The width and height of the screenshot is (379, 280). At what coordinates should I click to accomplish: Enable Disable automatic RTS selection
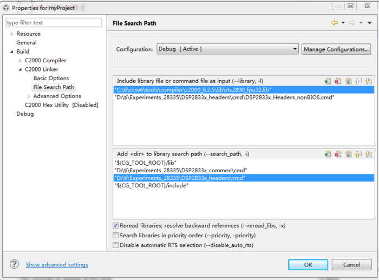pyautogui.click(x=115, y=245)
